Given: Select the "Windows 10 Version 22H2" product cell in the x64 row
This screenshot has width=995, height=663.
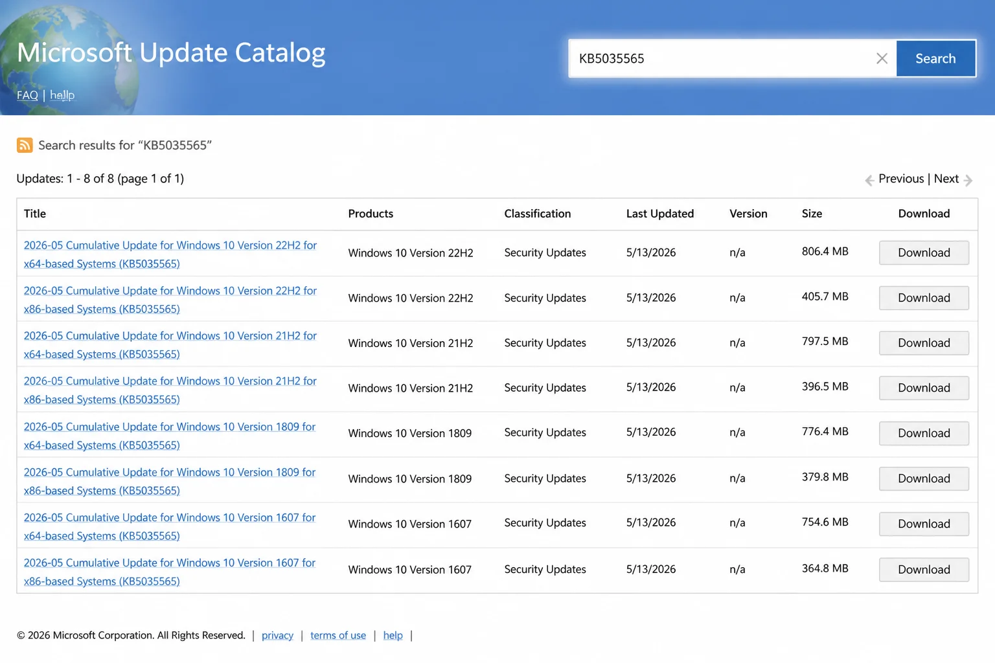Looking at the screenshot, I should click(x=411, y=253).
